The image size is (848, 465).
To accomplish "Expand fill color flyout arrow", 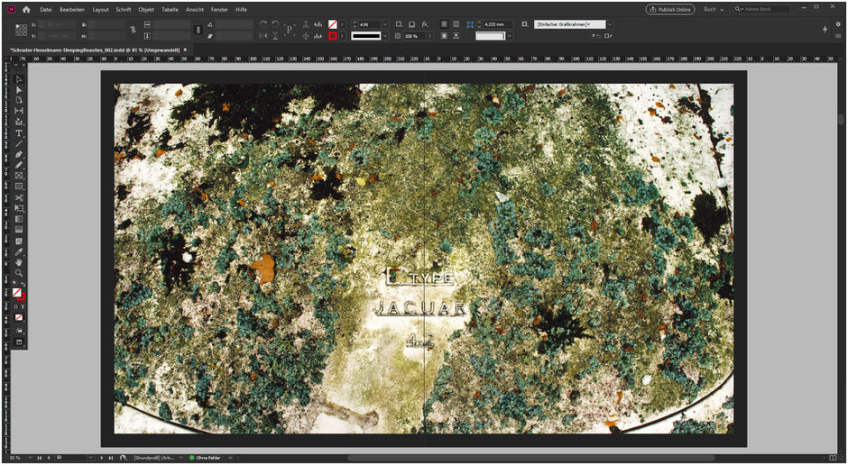I will pos(342,24).
